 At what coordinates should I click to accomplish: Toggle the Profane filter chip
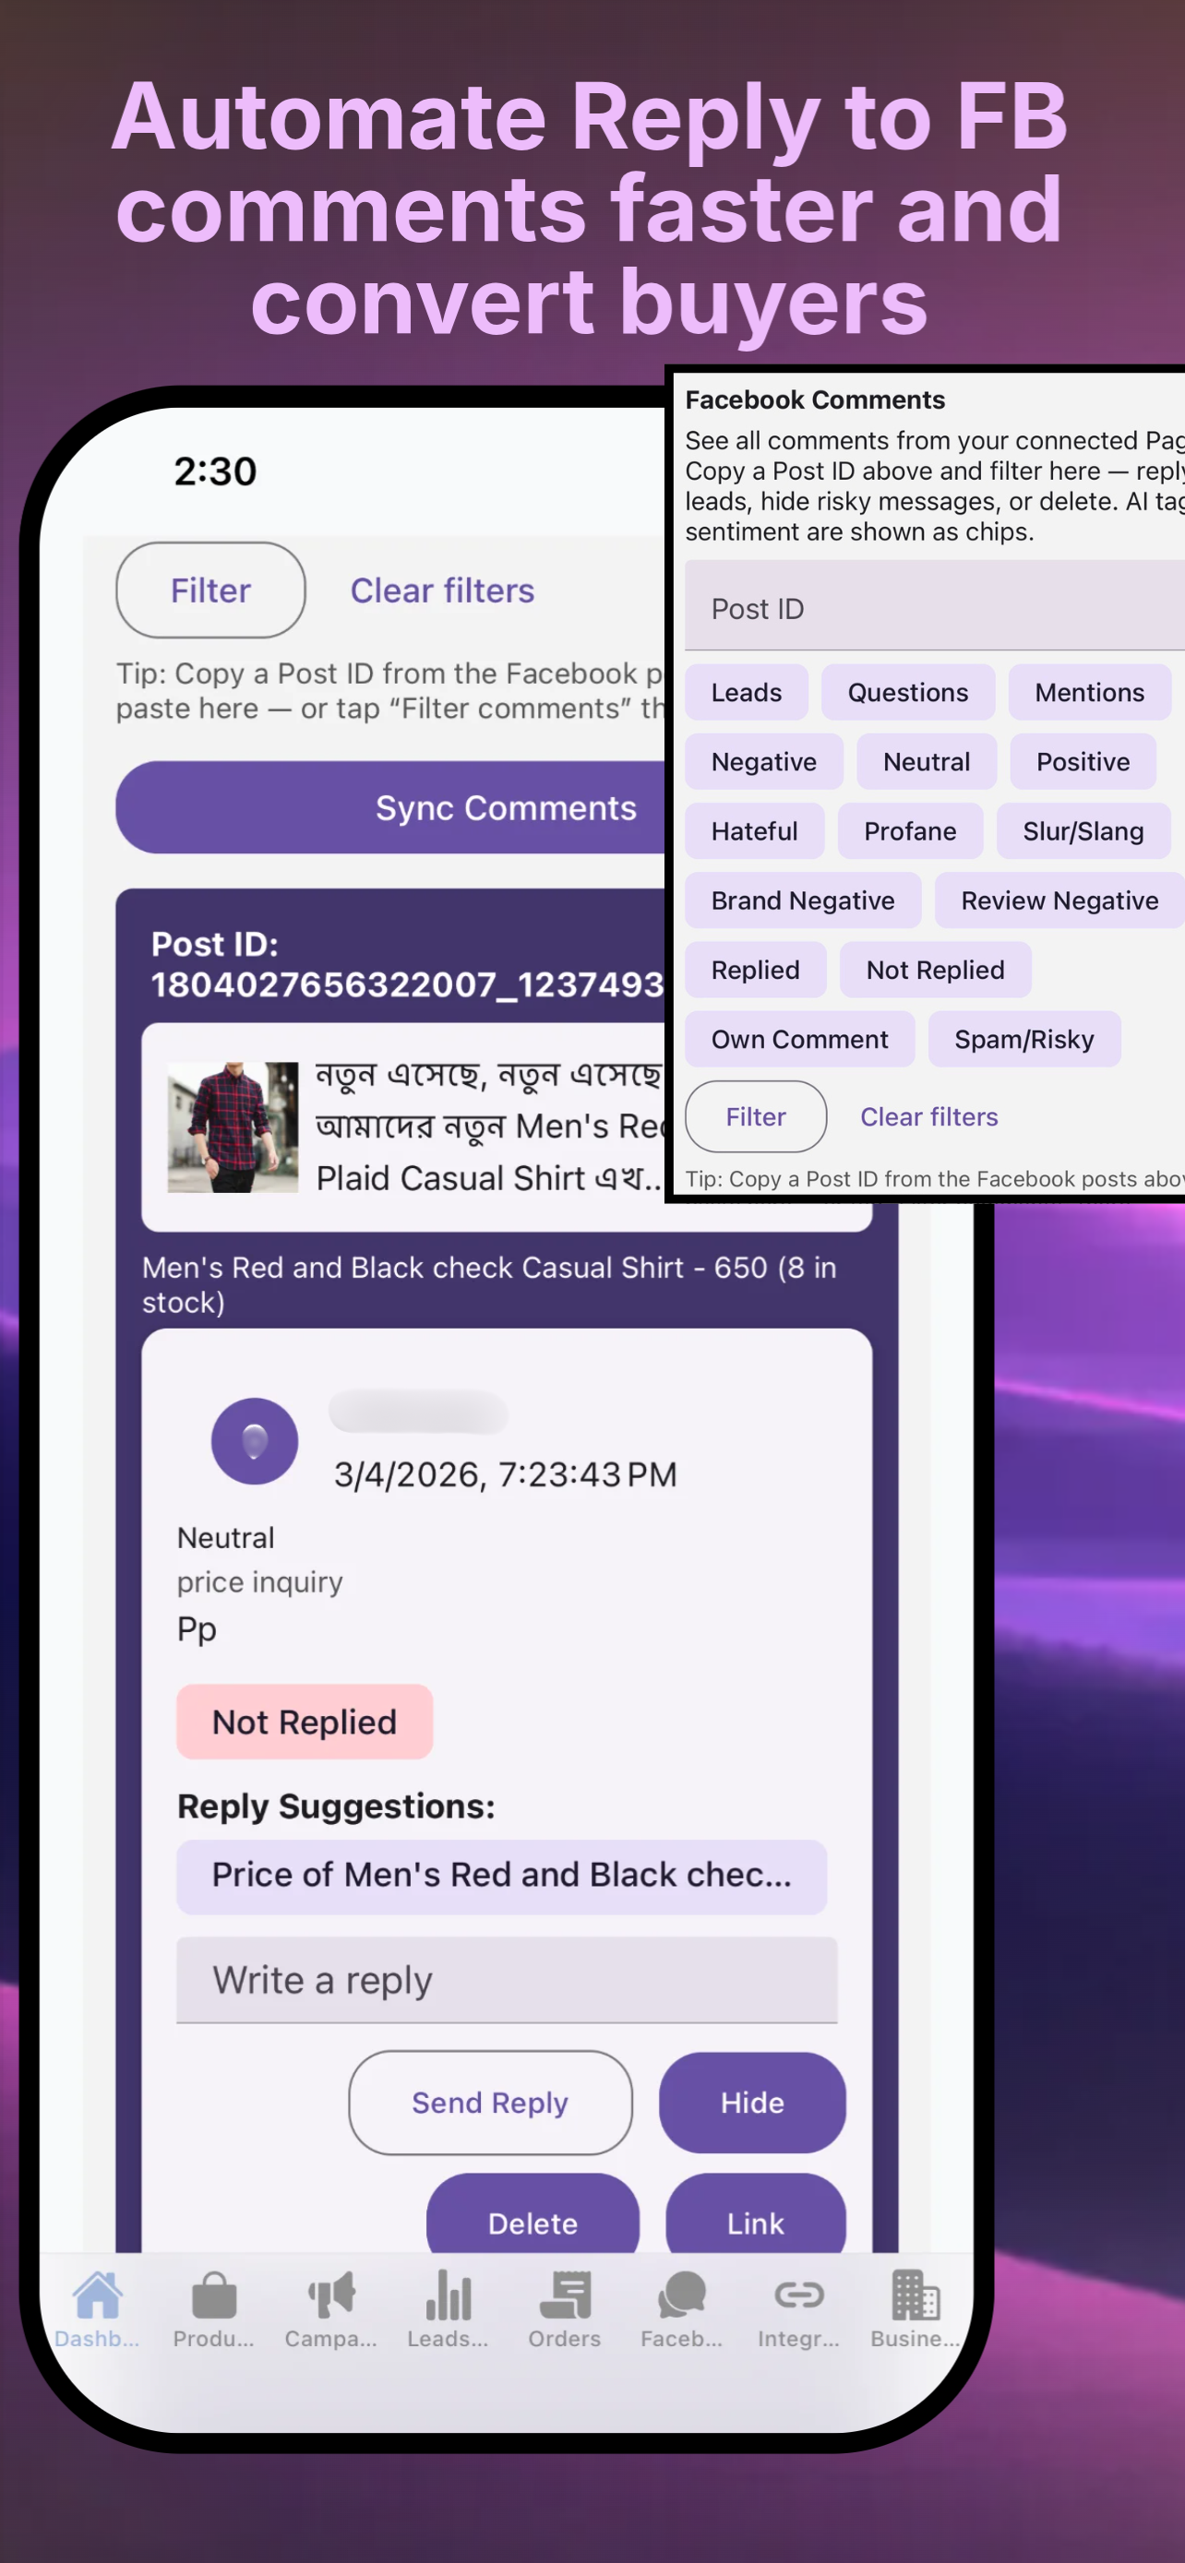pos(910,832)
